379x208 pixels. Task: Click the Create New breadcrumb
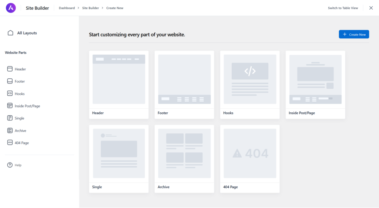click(x=115, y=8)
